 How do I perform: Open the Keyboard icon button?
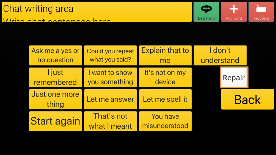[261, 12]
